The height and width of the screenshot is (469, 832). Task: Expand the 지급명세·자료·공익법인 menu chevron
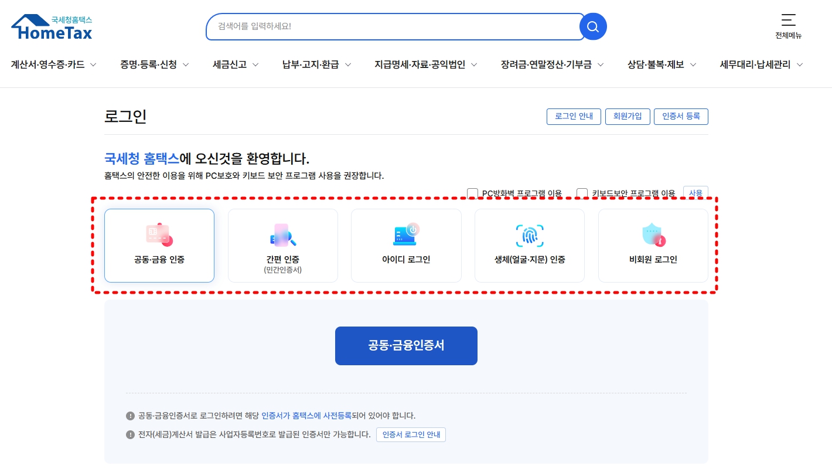474,64
